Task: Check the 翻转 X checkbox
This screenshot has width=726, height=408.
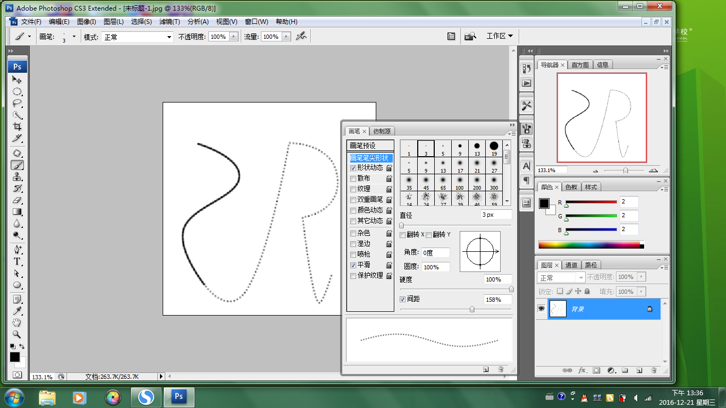Action: click(403, 235)
